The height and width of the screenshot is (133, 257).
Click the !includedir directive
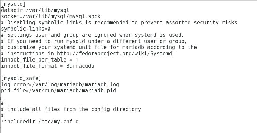point(18,122)
